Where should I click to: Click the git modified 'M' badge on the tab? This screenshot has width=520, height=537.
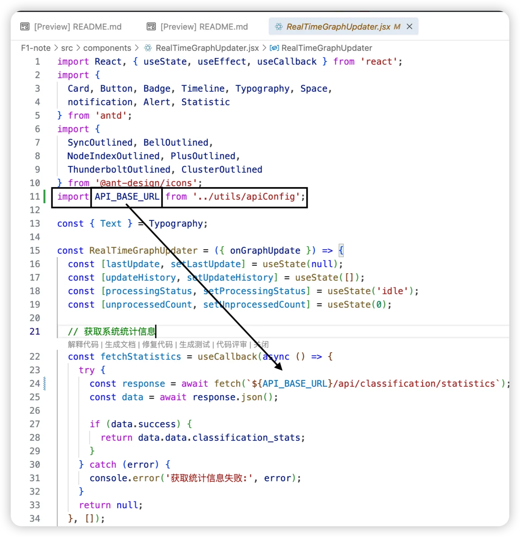coord(397,27)
